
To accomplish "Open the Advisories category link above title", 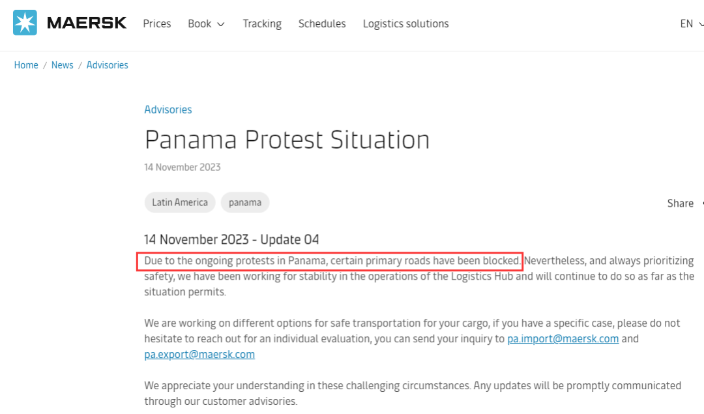I will pos(168,110).
